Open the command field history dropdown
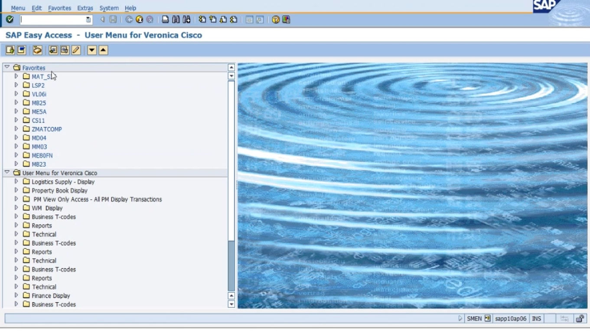This screenshot has width=590, height=331. click(88, 20)
